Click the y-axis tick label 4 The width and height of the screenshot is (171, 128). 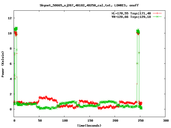pos(11,79)
